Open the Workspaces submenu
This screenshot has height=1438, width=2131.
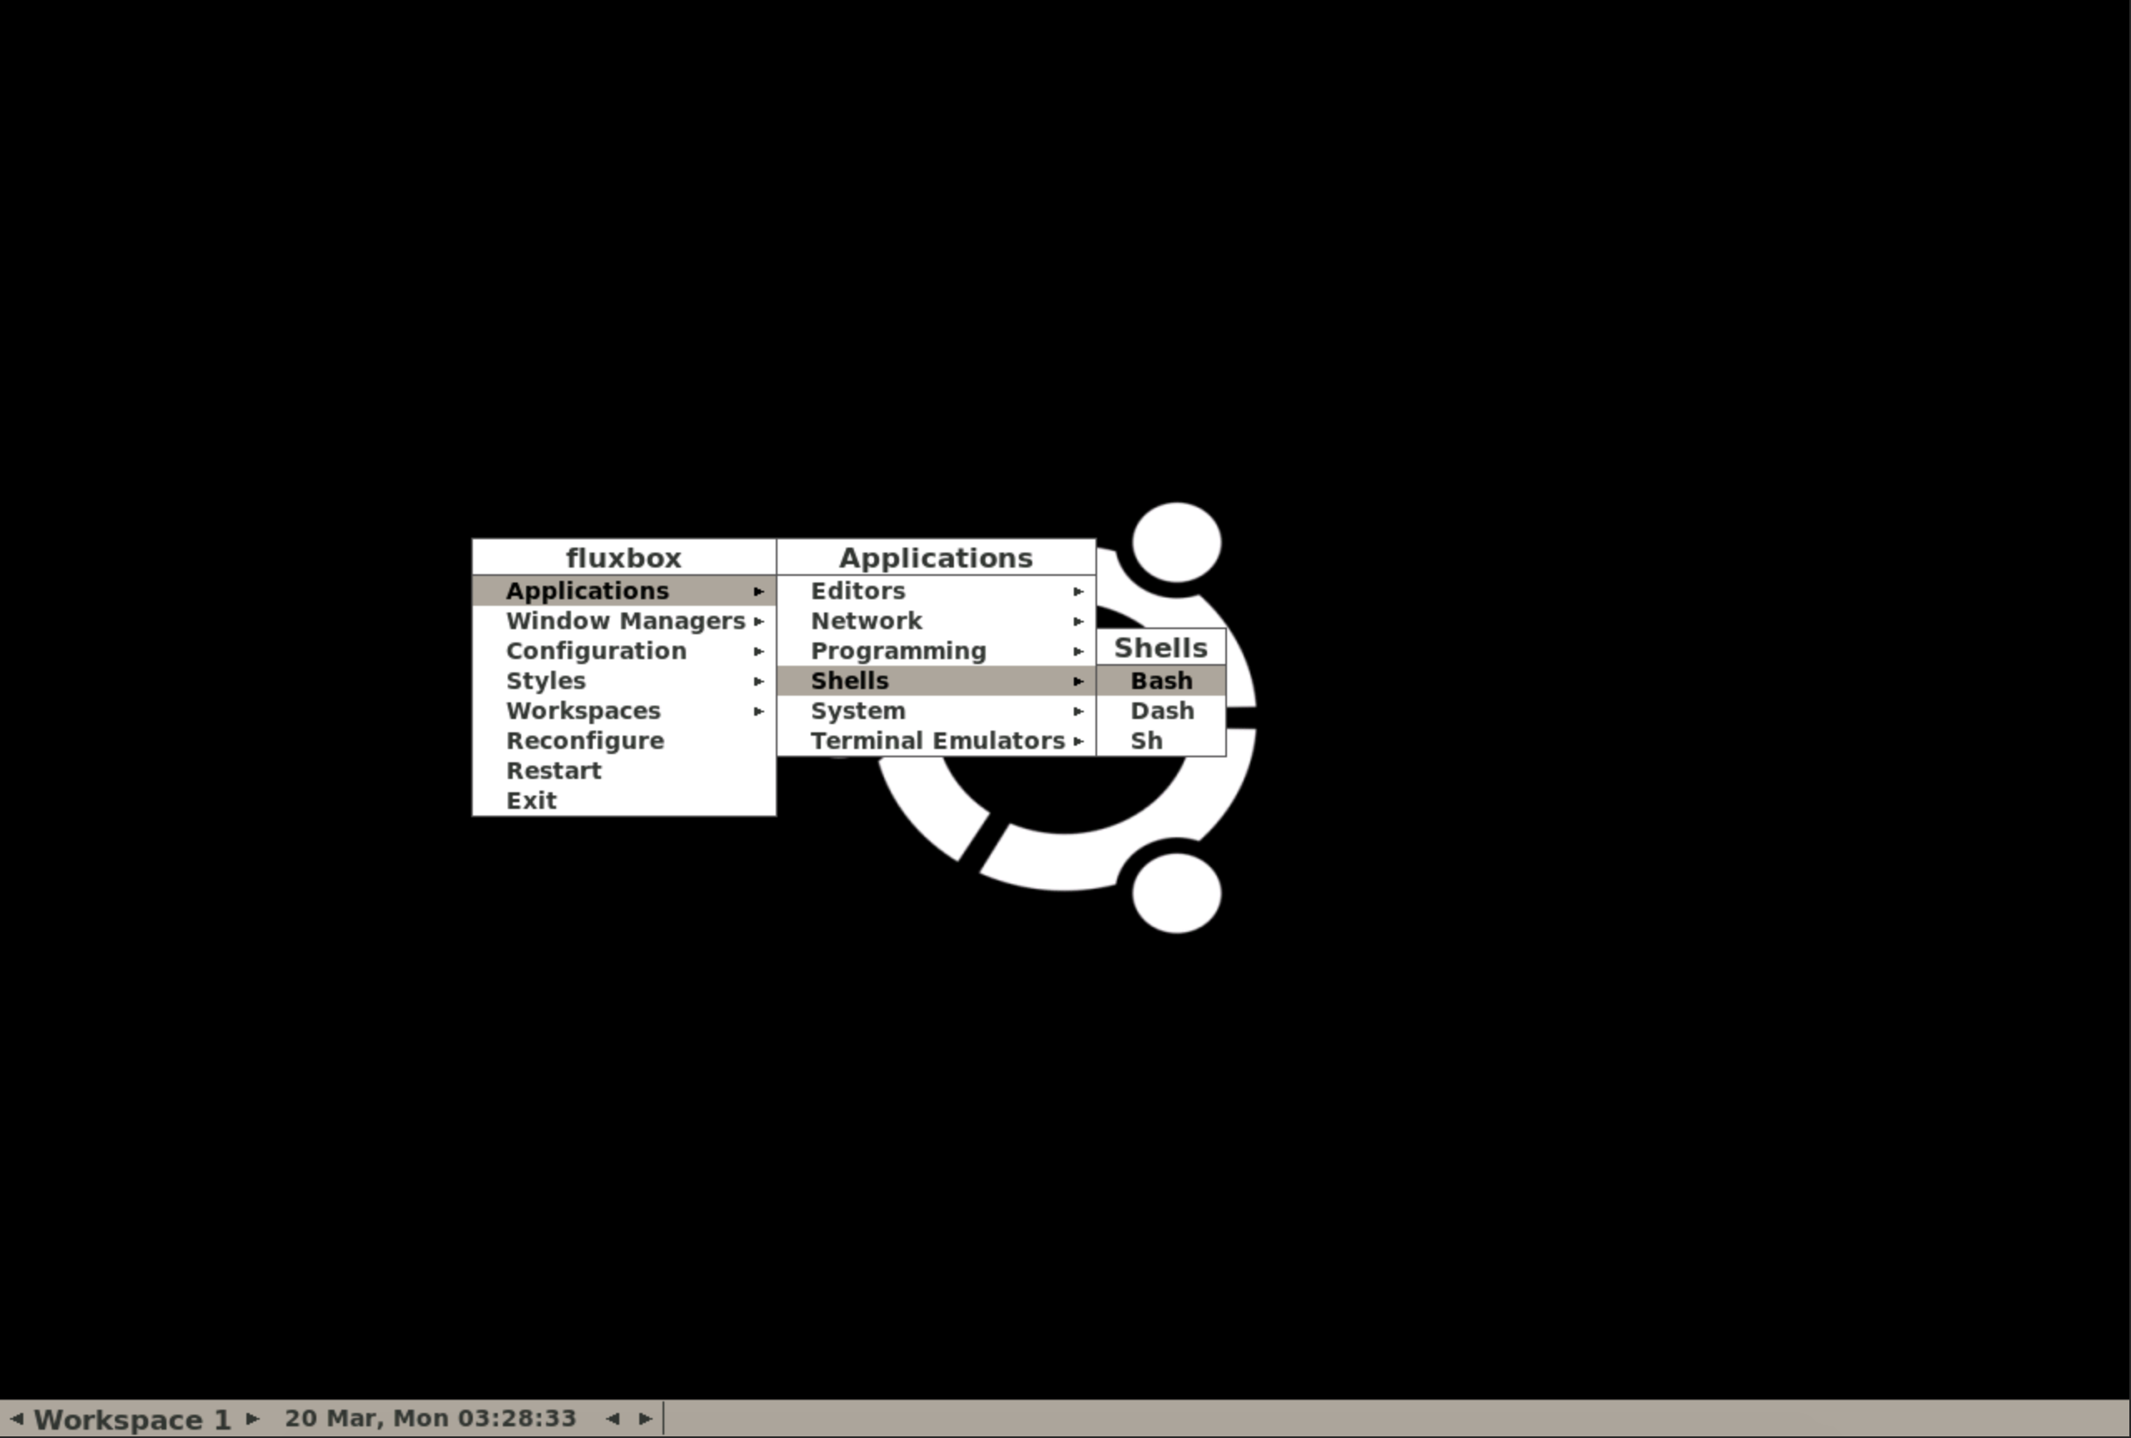623,711
